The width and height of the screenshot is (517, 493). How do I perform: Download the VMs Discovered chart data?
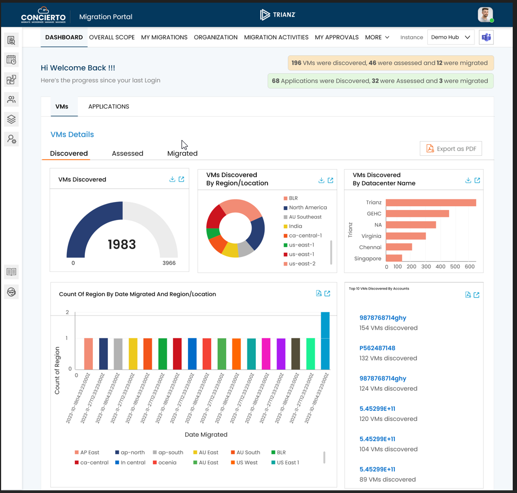pyautogui.click(x=171, y=179)
